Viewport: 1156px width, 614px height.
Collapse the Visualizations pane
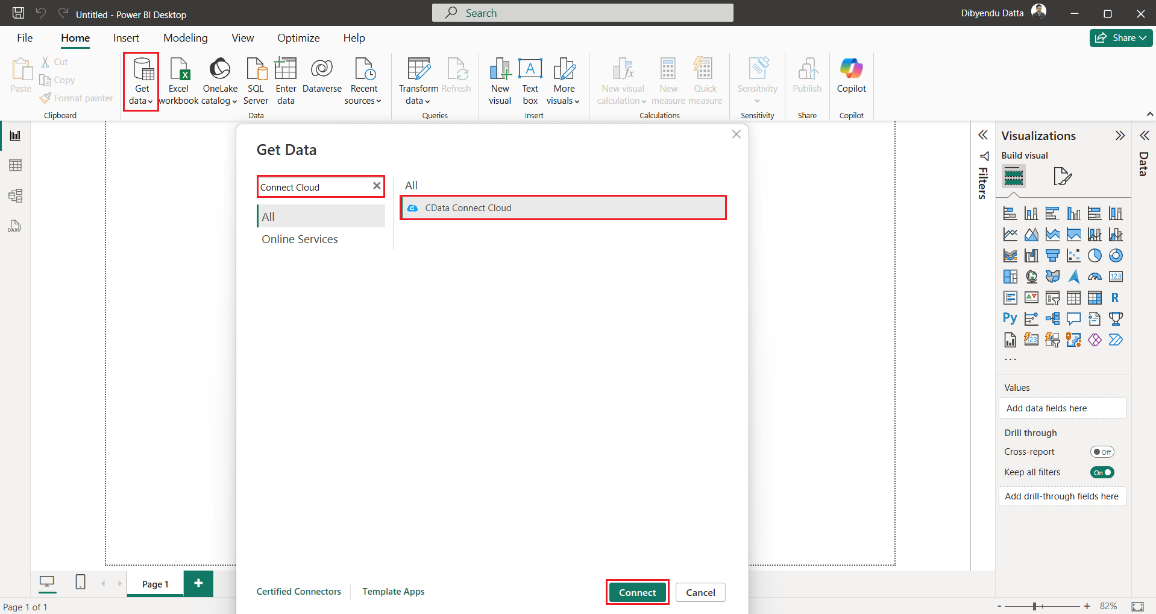[1120, 136]
